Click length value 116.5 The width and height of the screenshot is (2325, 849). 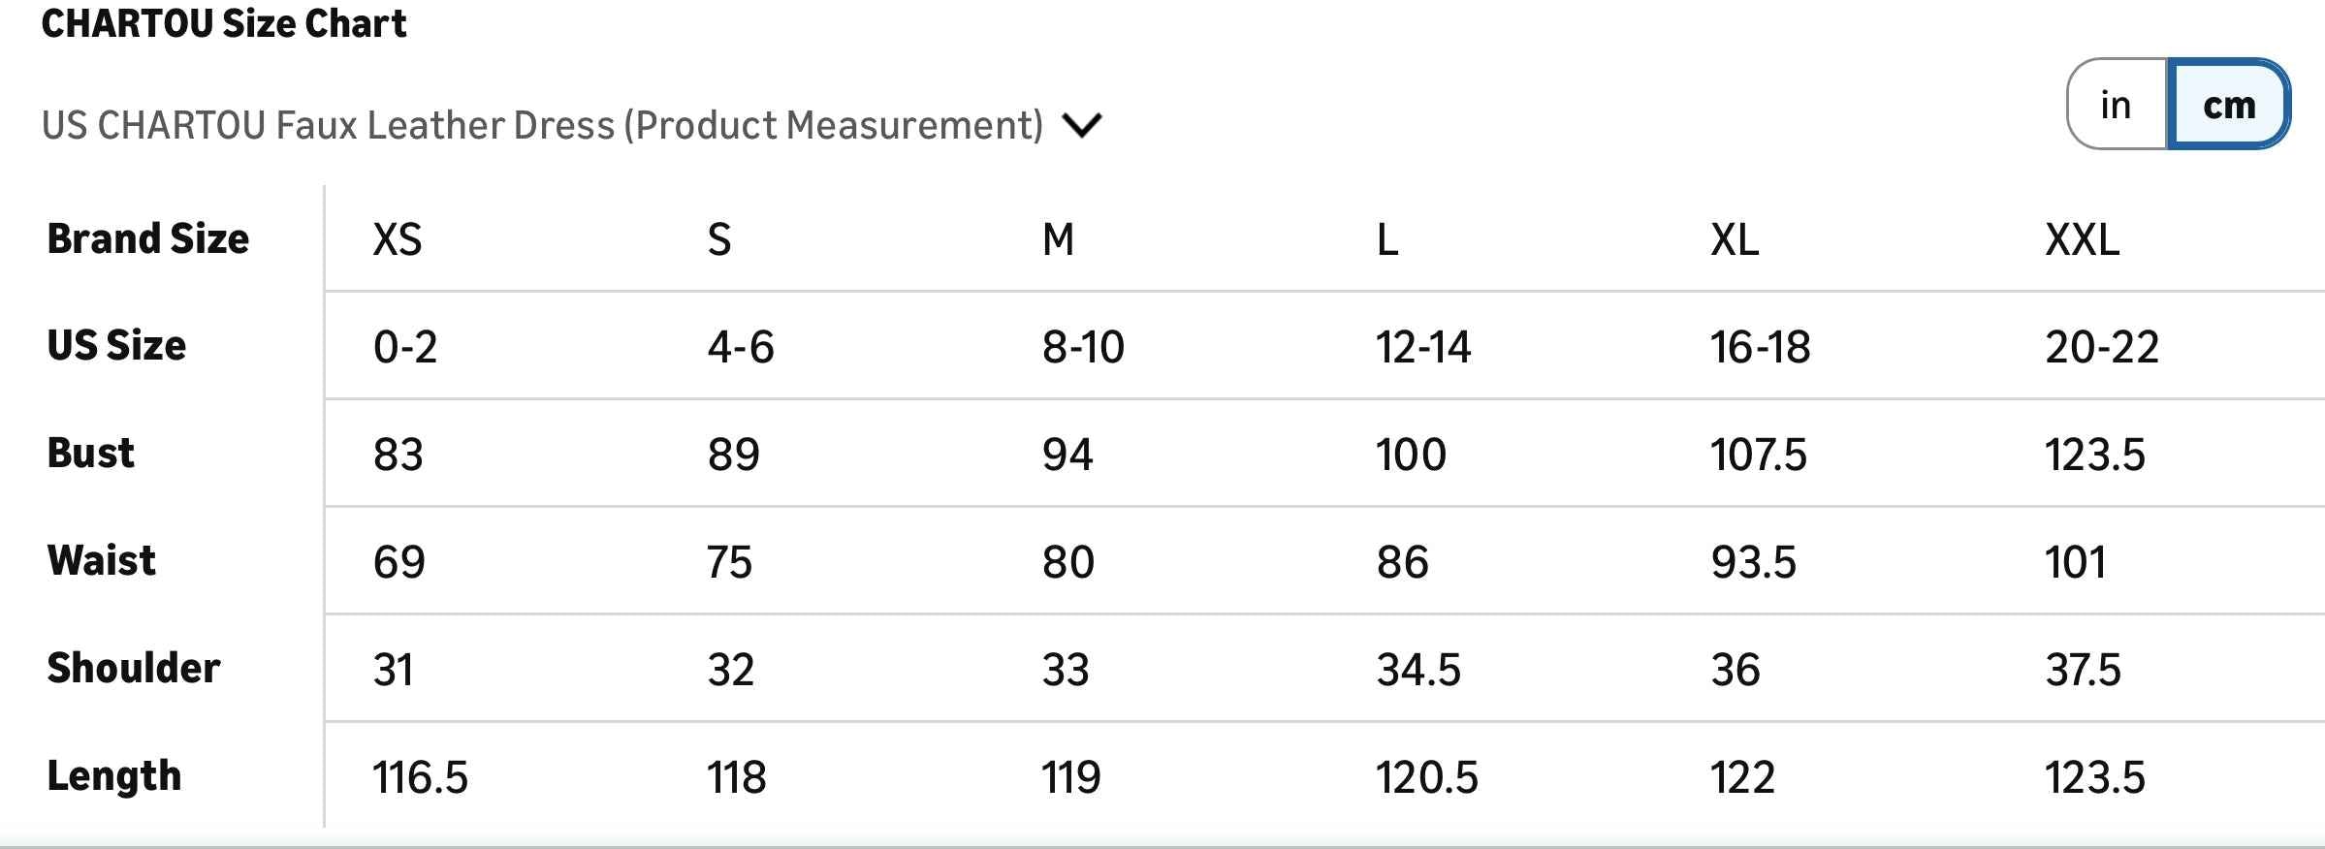(420, 777)
